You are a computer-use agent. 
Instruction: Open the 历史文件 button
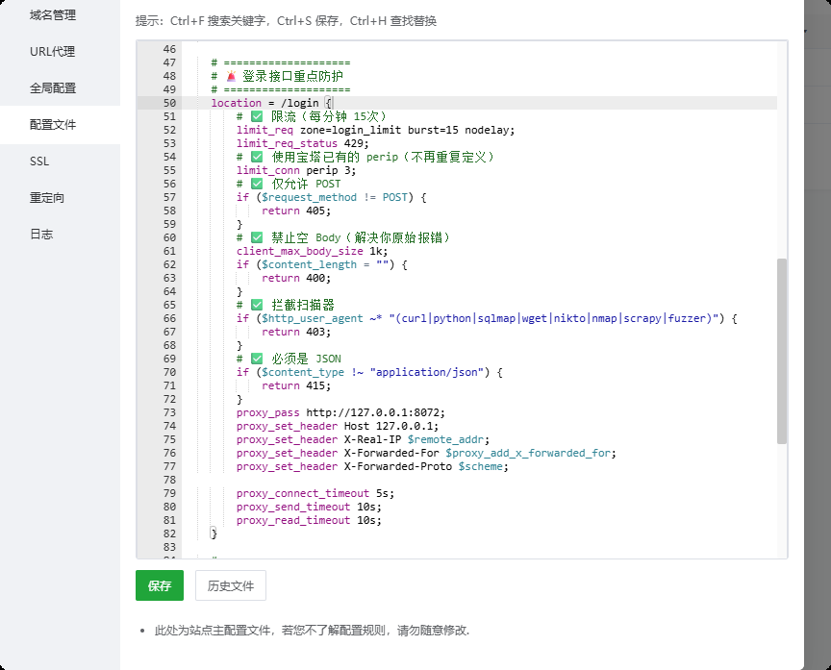(x=231, y=585)
